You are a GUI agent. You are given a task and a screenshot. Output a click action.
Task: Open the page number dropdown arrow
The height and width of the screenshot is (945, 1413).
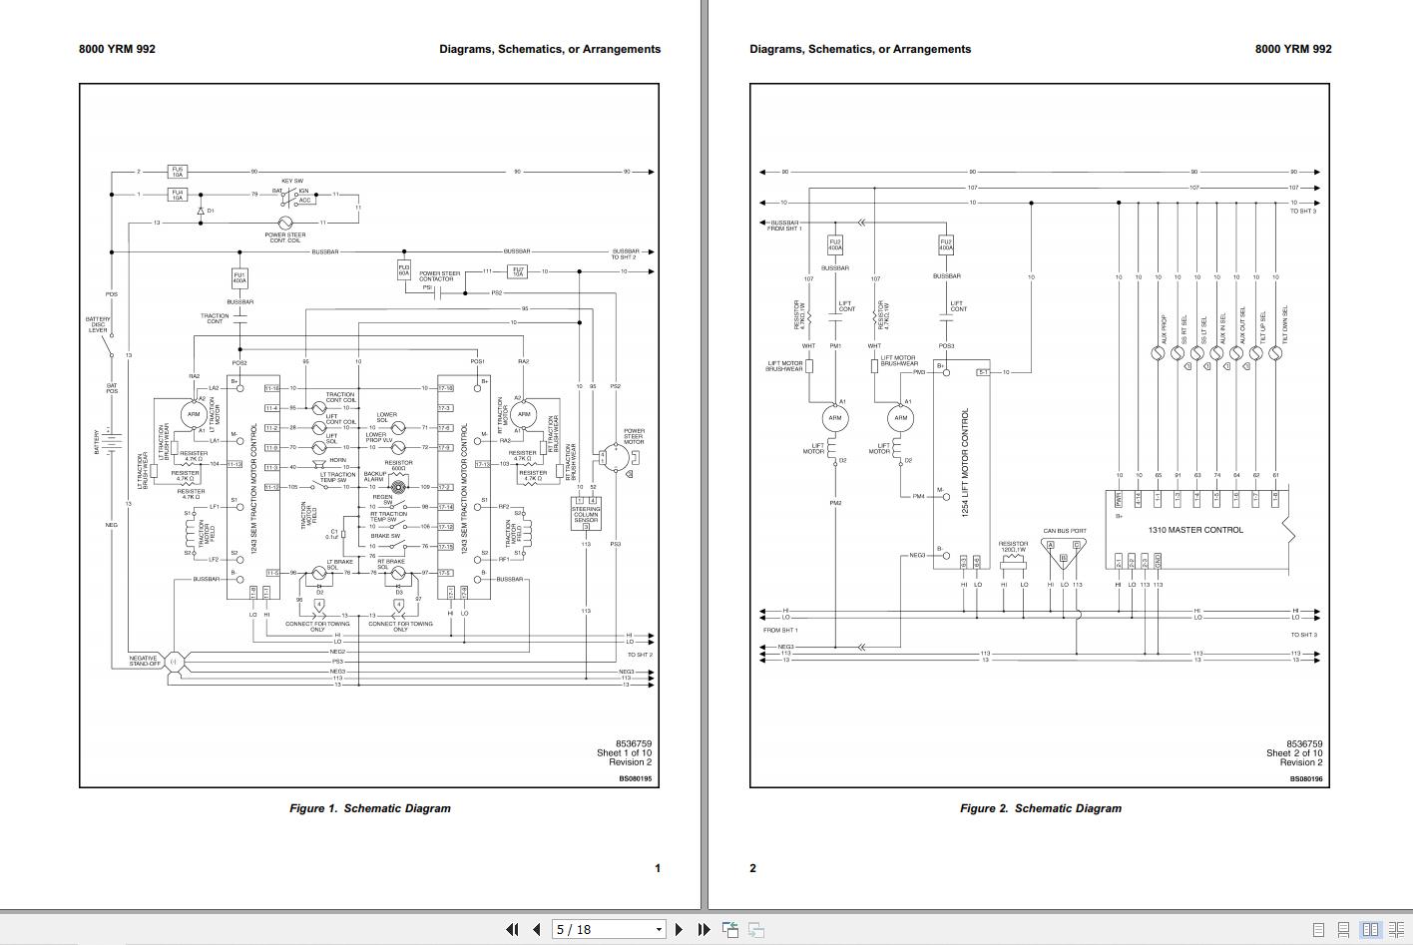point(659,930)
